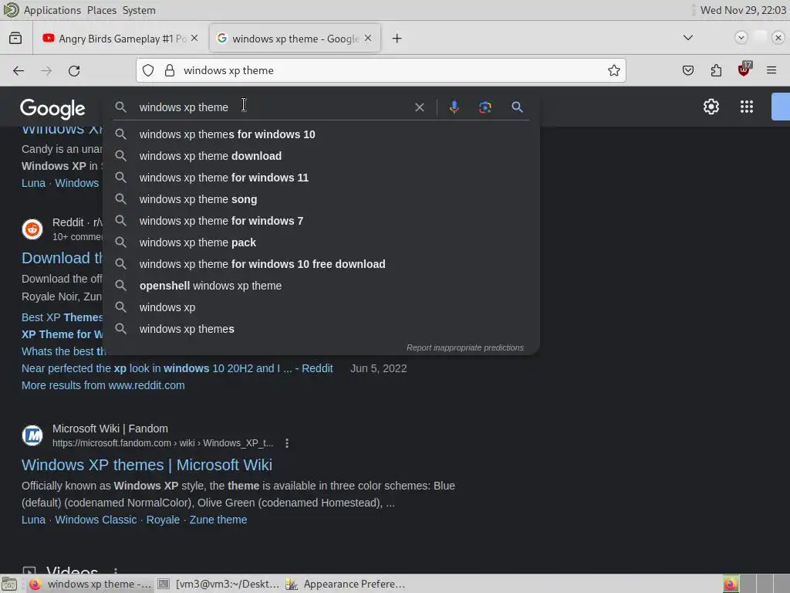Pick suggestion for windows 10 free download
Viewport: 790px width, 593px height.
(x=321, y=264)
